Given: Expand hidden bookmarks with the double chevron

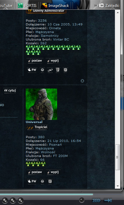Looking at the screenshot, I should (95, 5).
